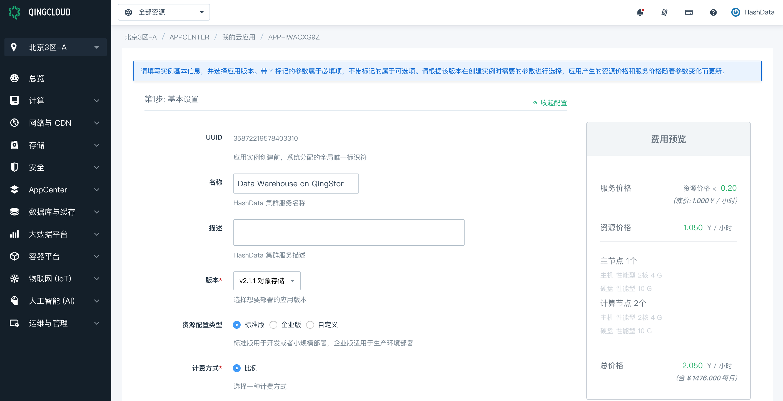Expand the 安全 chevron

click(97, 167)
